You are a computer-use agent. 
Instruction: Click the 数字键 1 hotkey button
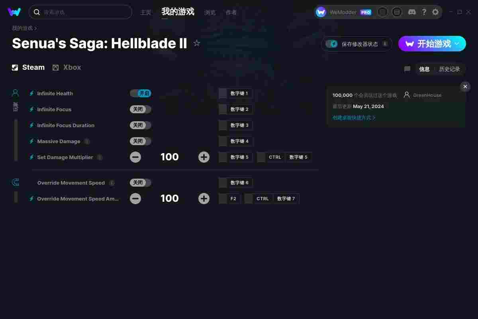[x=235, y=93]
